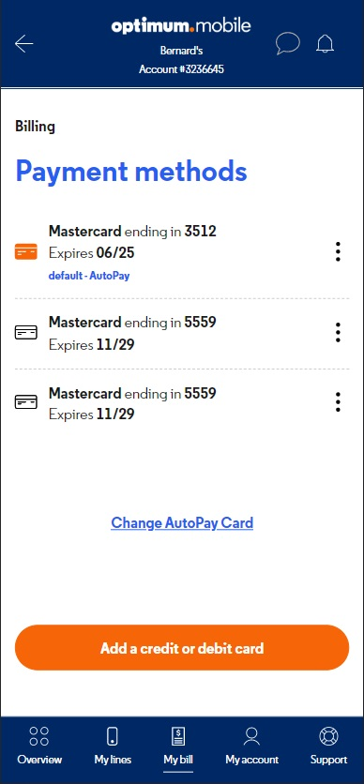Click Add a credit or debit card button
Image resolution: width=364 pixels, height=784 pixels.
(182, 648)
